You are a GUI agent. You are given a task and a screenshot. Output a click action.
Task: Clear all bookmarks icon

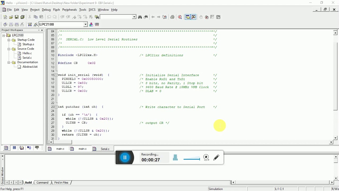tap(91, 17)
